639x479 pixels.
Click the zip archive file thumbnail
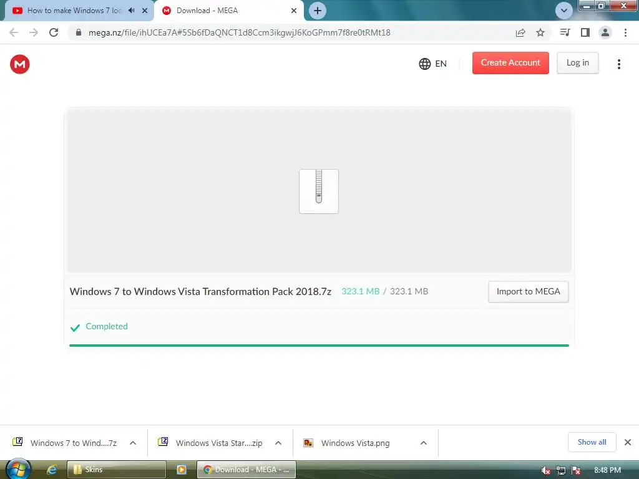coord(319,191)
